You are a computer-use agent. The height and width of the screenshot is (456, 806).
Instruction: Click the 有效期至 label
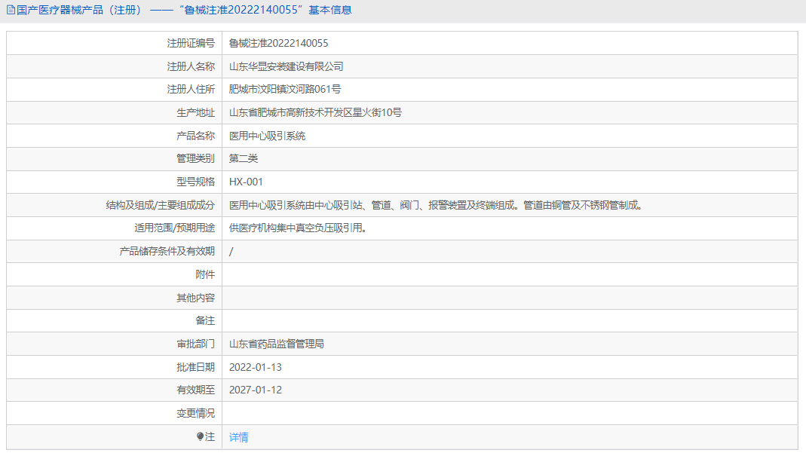(x=195, y=390)
